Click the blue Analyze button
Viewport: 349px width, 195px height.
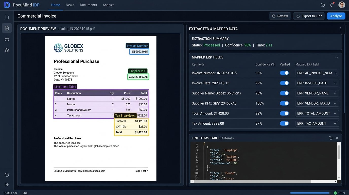coord(336,16)
